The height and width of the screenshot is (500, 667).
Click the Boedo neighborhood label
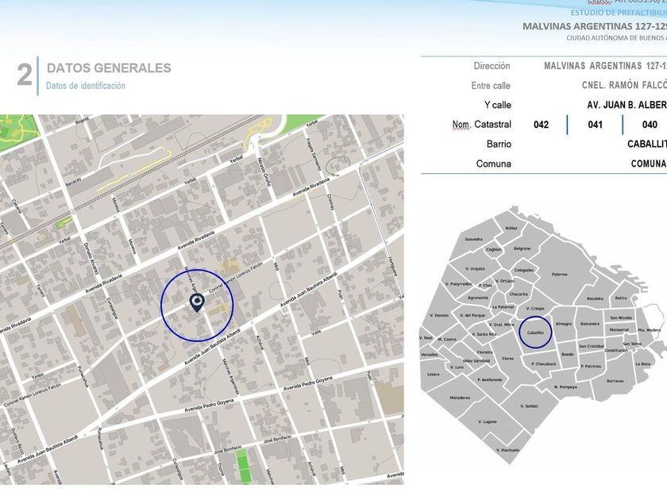(568, 354)
